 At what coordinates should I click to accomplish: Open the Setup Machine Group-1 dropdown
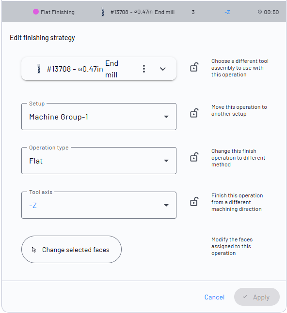coord(99,117)
